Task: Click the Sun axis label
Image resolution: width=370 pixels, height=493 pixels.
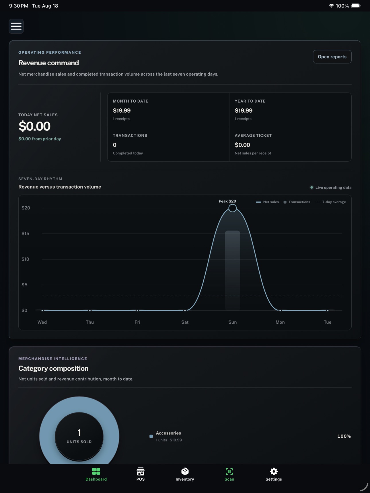Action: coord(233,322)
